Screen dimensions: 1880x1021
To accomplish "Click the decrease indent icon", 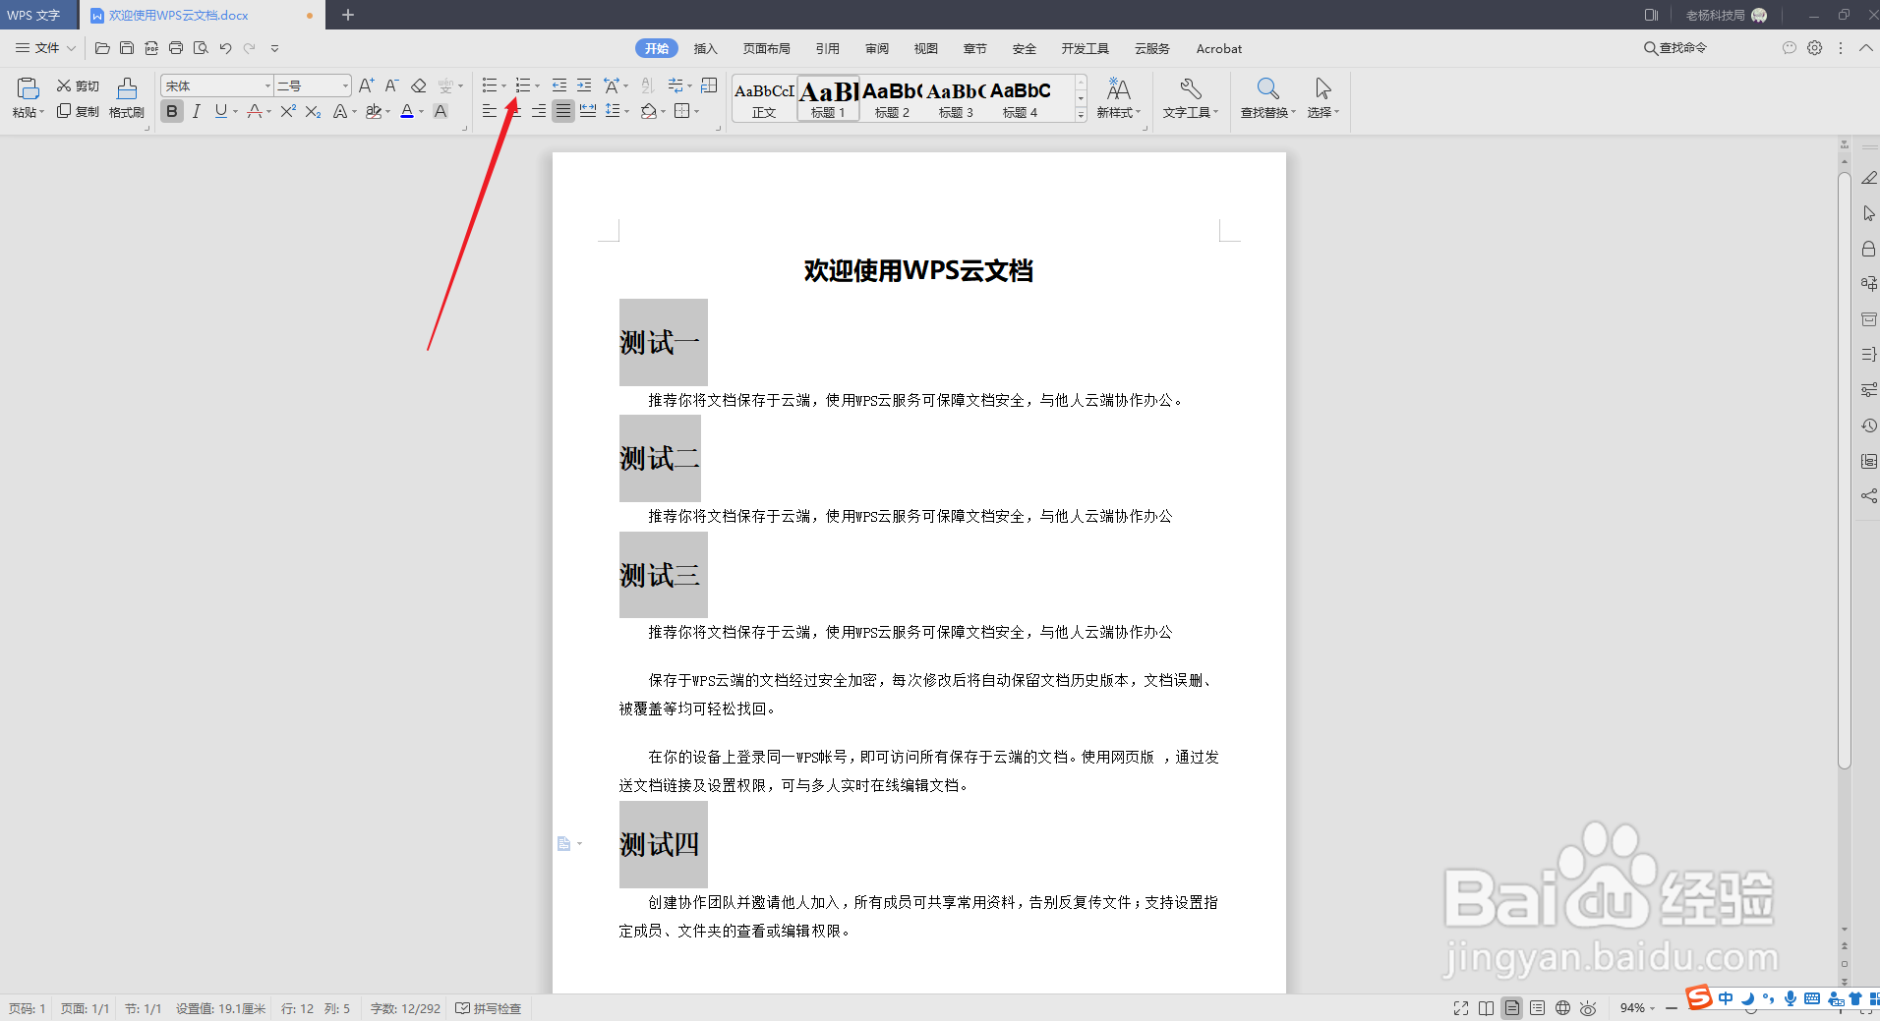I will 559,85.
